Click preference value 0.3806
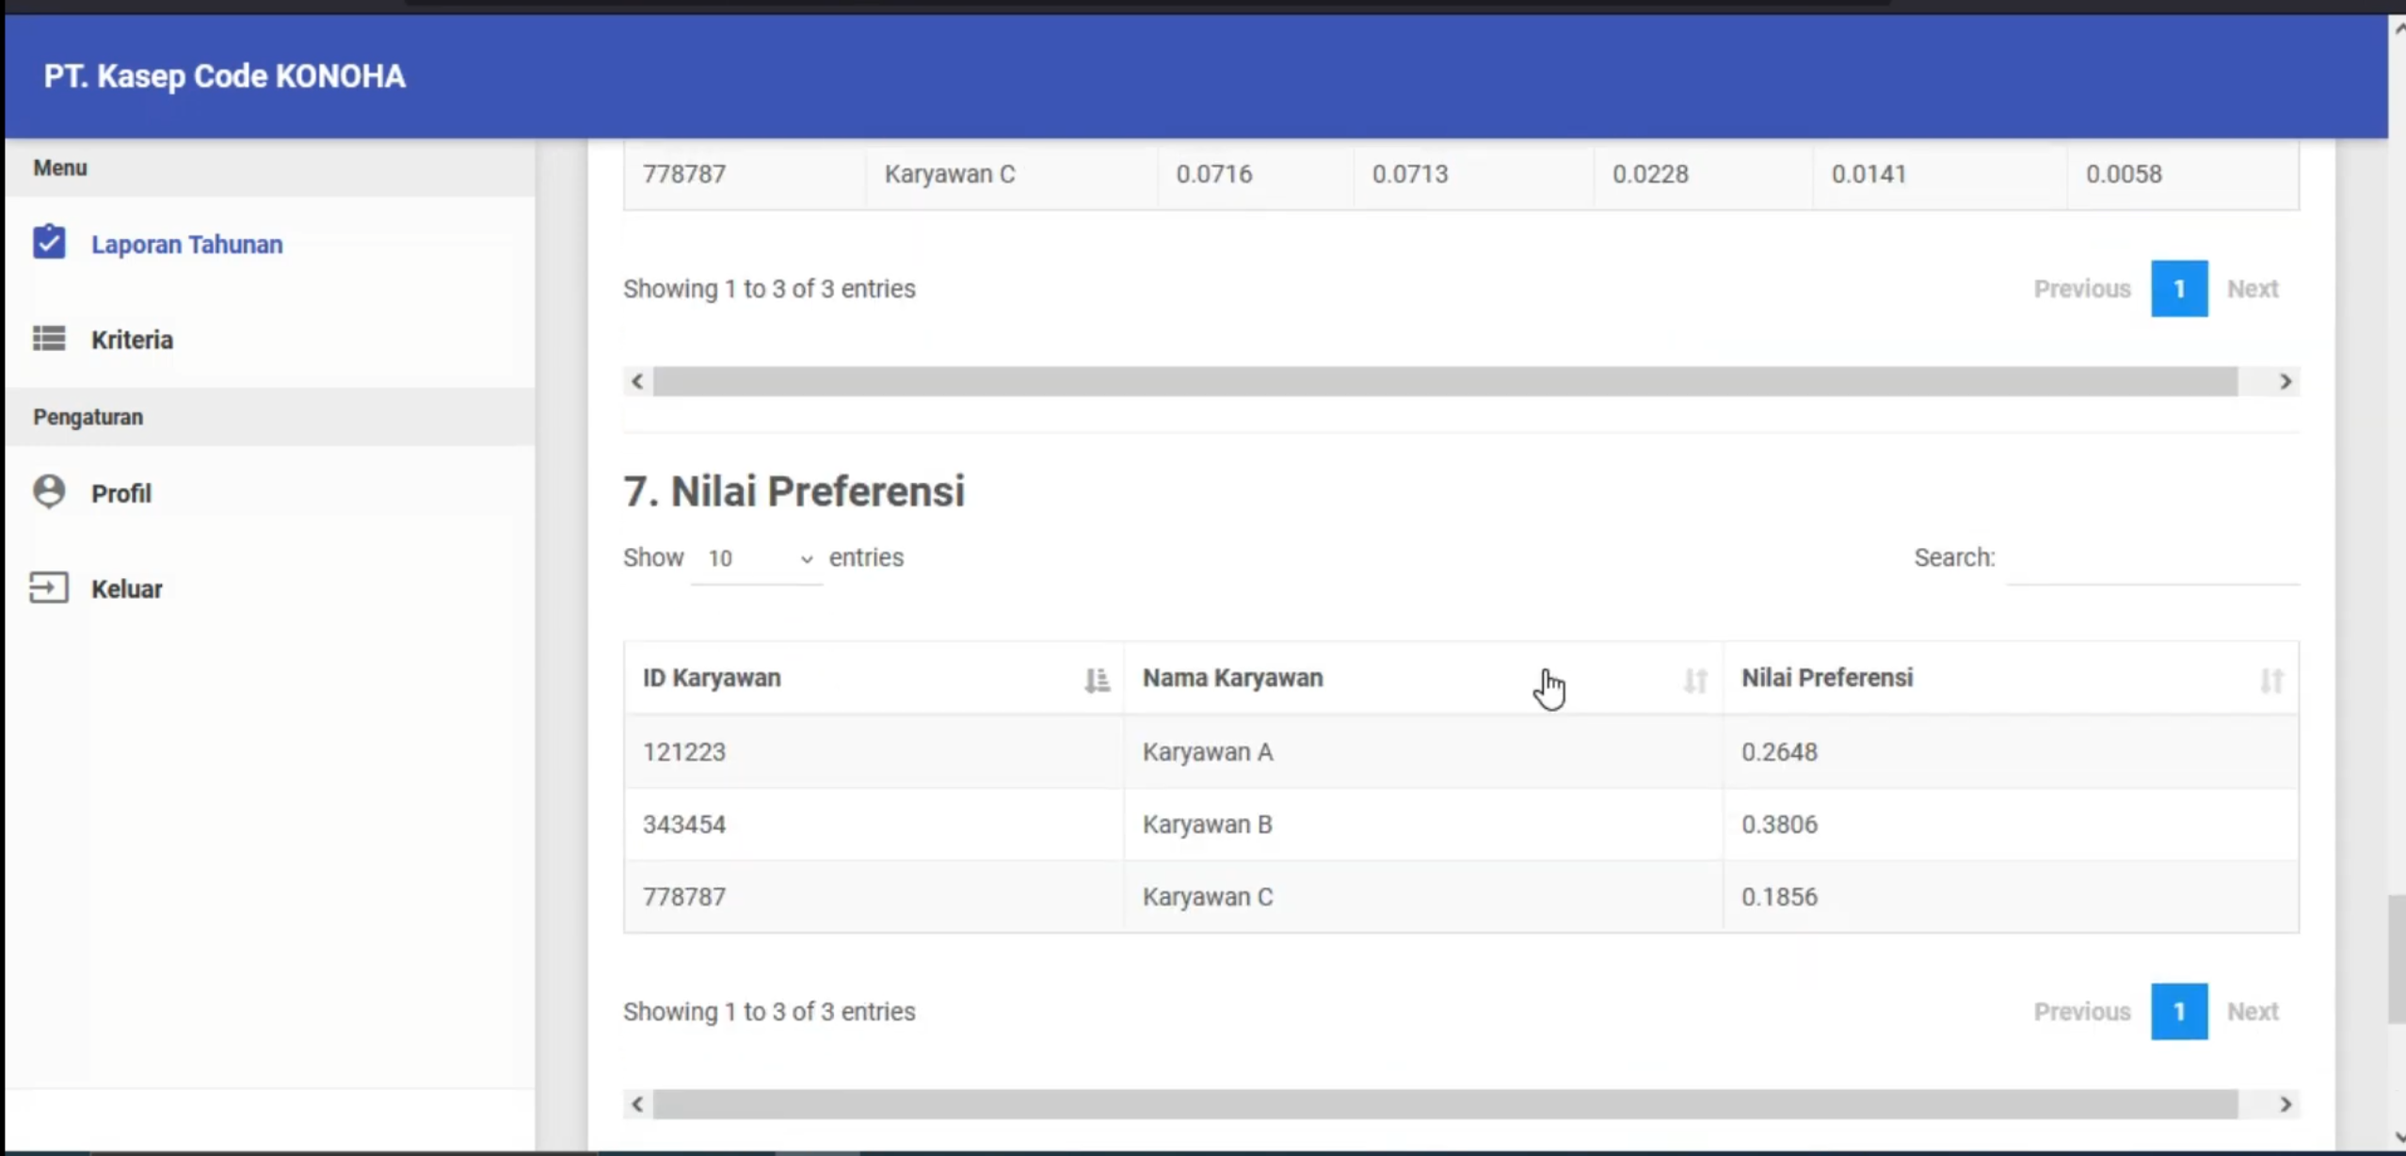This screenshot has height=1156, width=2406. click(x=1779, y=824)
